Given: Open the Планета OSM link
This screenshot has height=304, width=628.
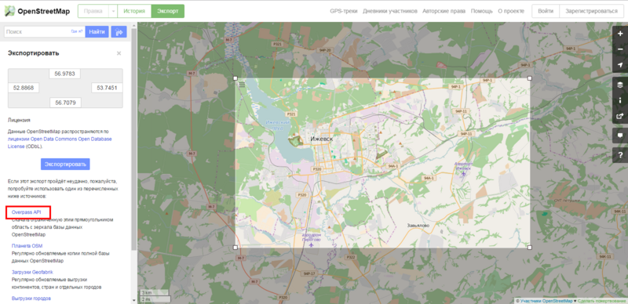Looking at the screenshot, I should click(27, 245).
